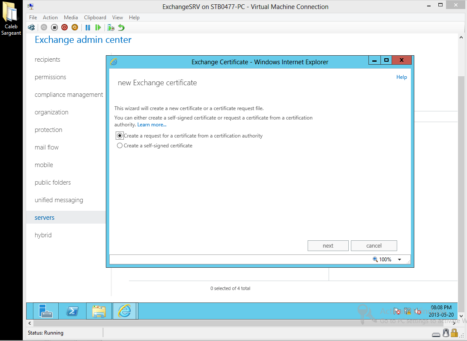467x341 pixels.
Task: Open mobile section
Action: [x=44, y=165]
